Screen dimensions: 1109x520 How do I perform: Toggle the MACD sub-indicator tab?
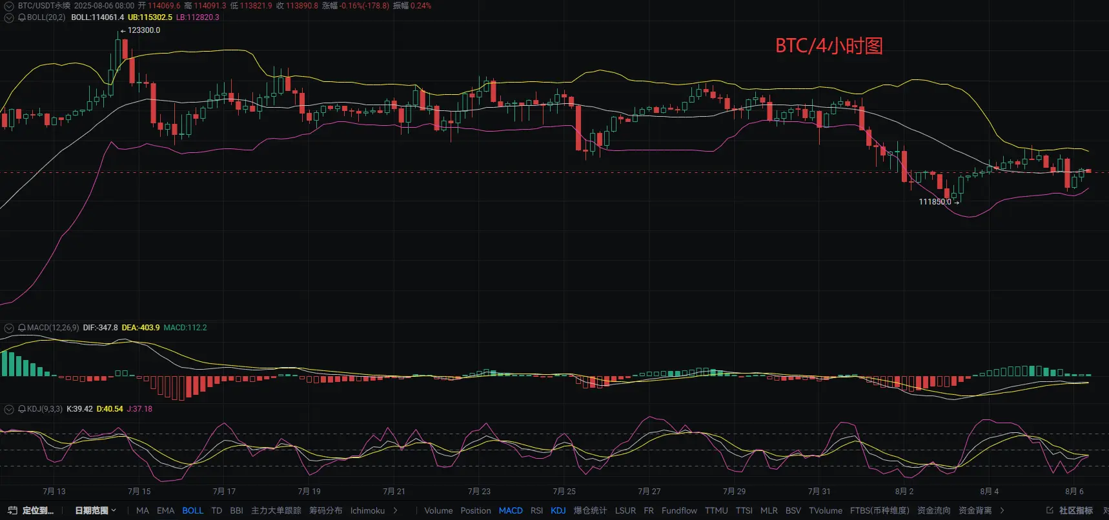click(511, 510)
